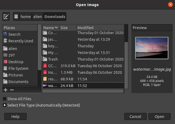Viewport: 175px width, 124px height.
Task: Go to the home path segment
Action: 26,17
